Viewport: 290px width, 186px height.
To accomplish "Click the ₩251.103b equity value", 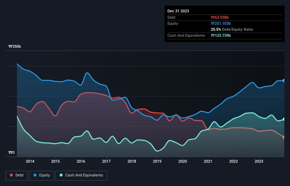I will [221, 23].
